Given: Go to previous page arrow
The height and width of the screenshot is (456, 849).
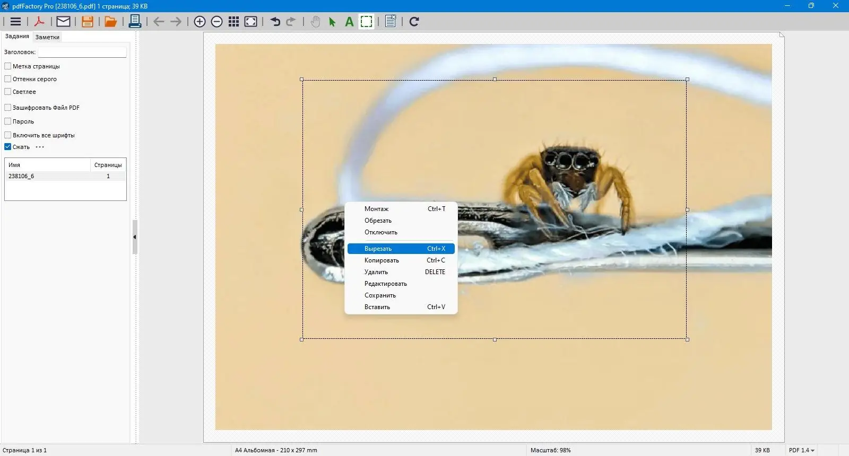Looking at the screenshot, I should coord(159,22).
